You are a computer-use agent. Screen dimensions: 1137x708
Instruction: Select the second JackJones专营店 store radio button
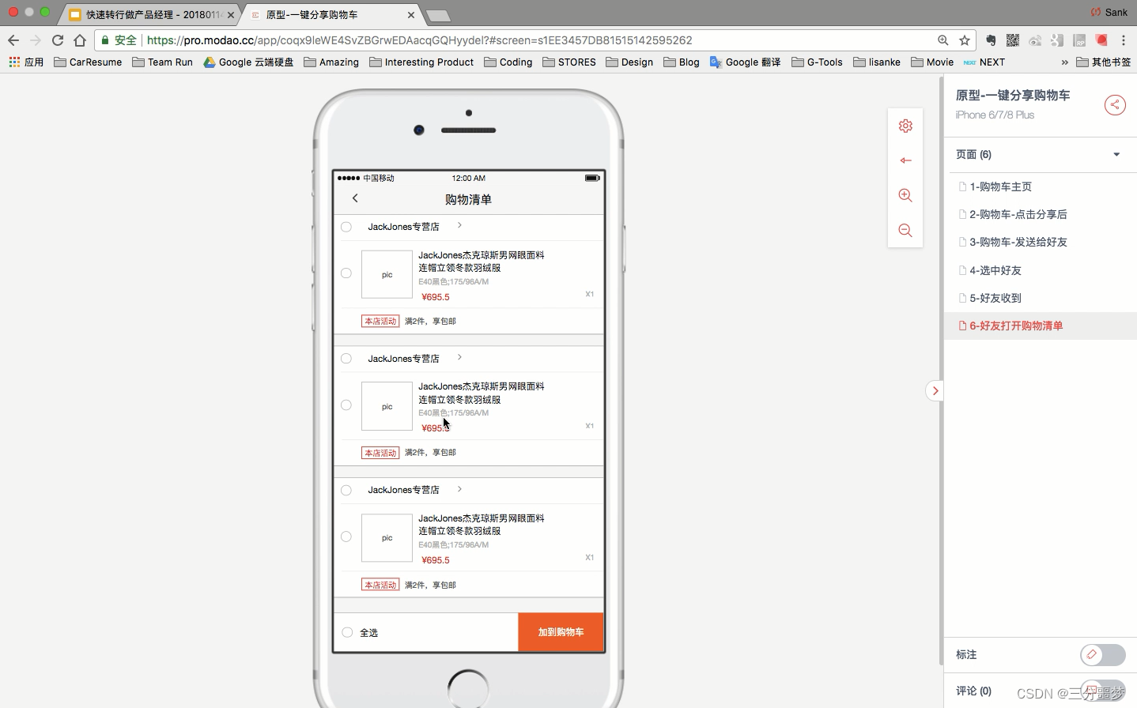pos(346,359)
